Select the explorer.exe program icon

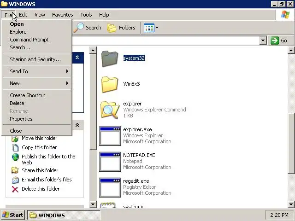click(x=110, y=136)
